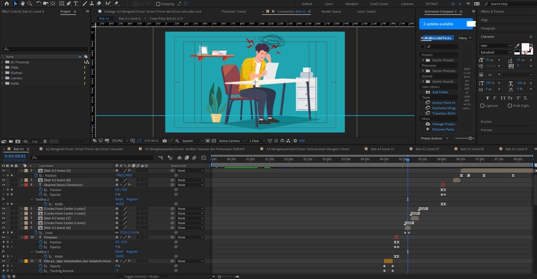This screenshot has width=537, height=279.
Task: Open the viewer resolution Quarter dropdown
Action: click(192, 141)
